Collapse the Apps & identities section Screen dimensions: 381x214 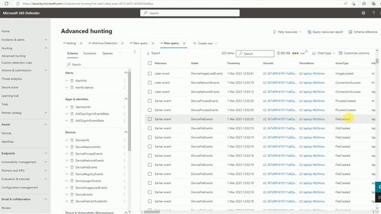point(126,99)
